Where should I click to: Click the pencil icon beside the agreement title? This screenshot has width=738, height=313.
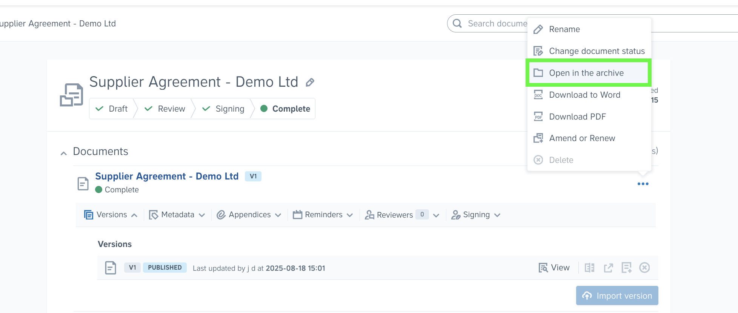click(x=310, y=82)
